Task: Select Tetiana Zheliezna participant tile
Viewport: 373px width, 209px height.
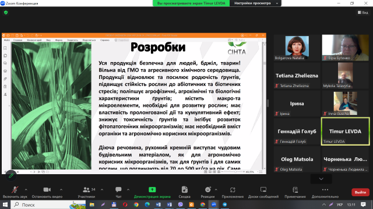Action: (x=297, y=75)
